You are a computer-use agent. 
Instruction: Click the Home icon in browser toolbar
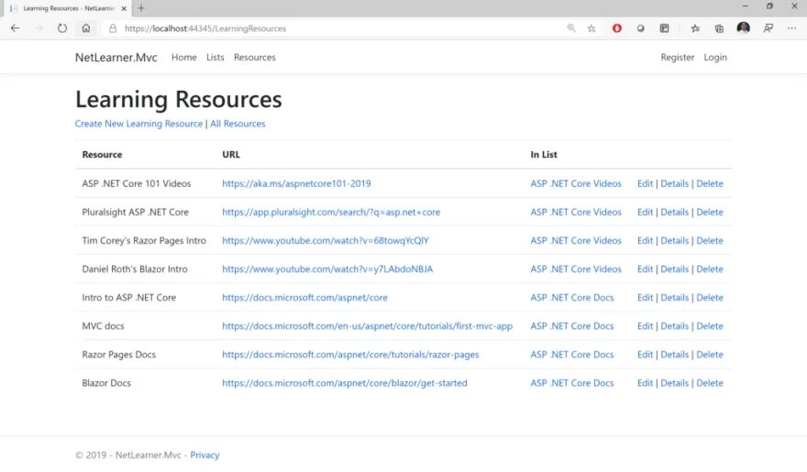[x=86, y=28]
